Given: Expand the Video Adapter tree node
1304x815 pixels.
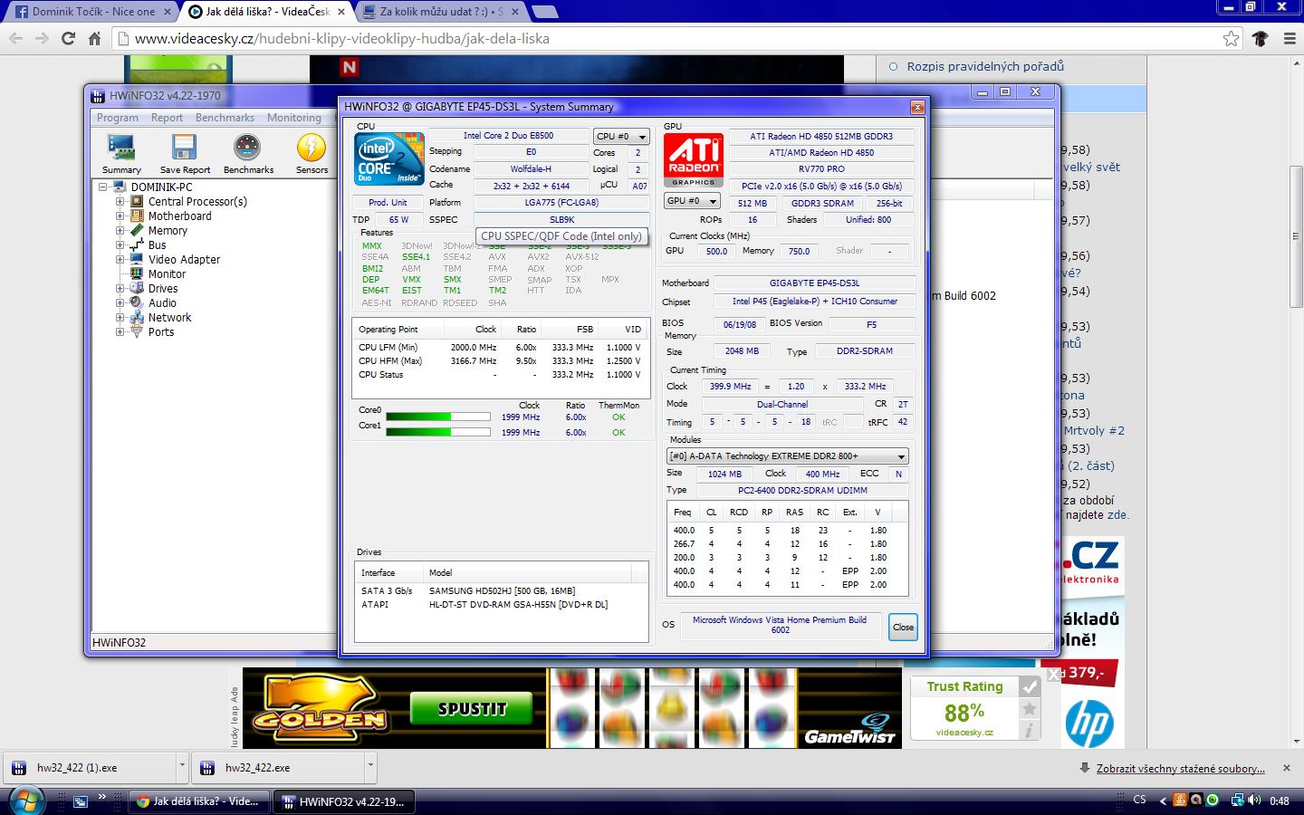Looking at the screenshot, I should pos(120,260).
